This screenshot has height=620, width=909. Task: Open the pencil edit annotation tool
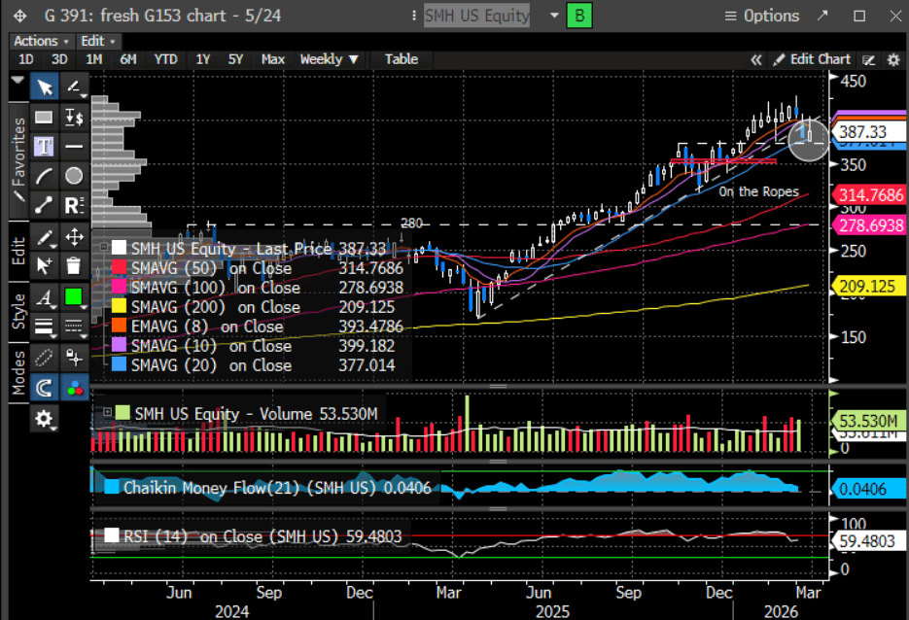coord(45,237)
